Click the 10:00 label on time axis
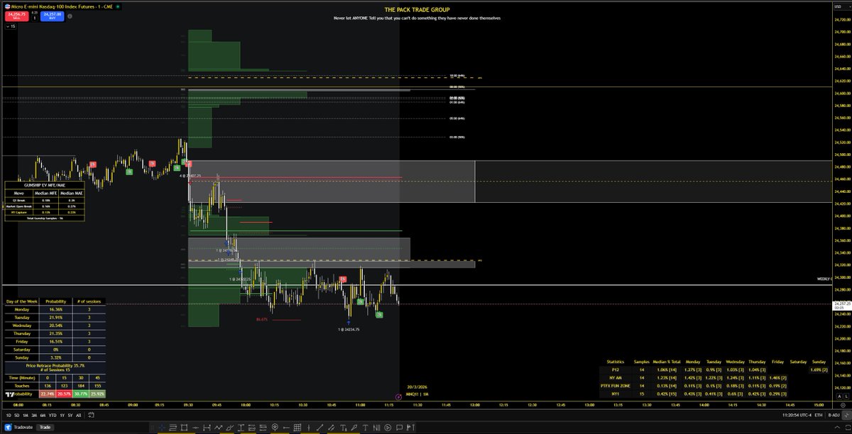The height and width of the screenshot is (434, 852). click(246, 406)
